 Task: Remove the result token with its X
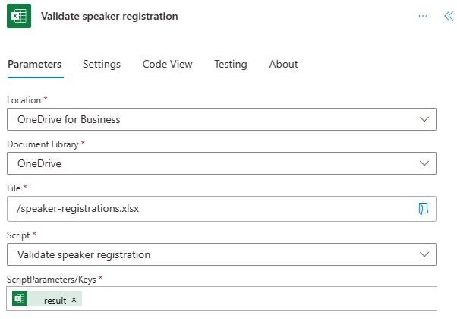click(74, 300)
